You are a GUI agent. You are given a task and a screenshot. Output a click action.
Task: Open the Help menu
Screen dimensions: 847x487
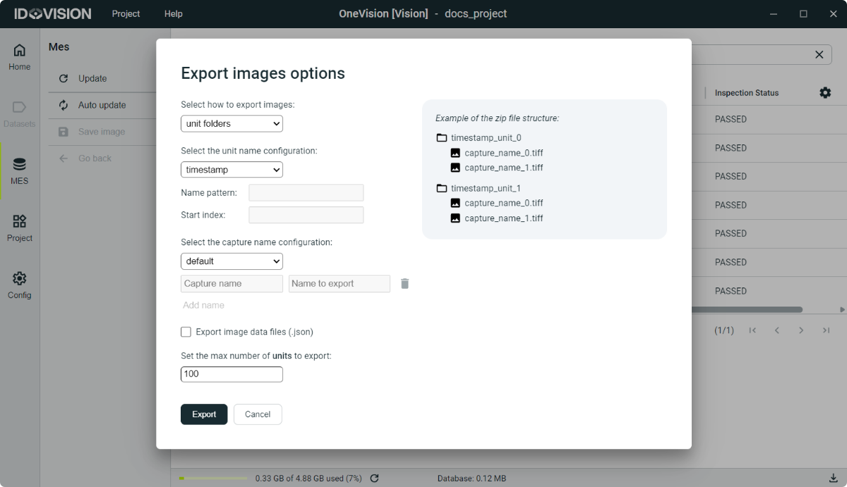tap(173, 13)
